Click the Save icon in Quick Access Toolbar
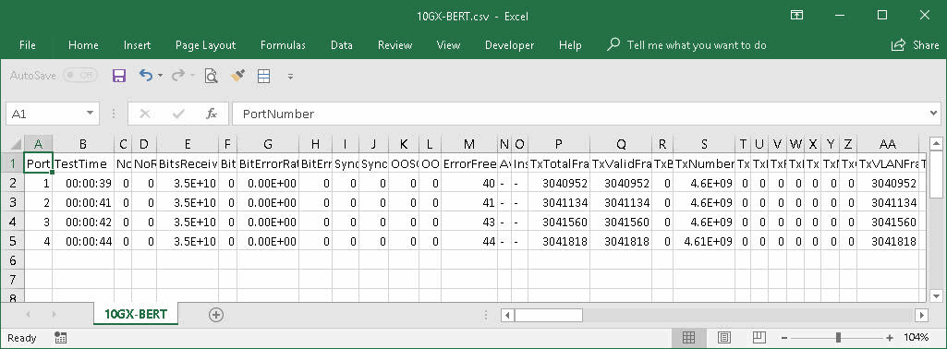This screenshot has width=947, height=349. point(119,76)
